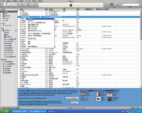142x113 pixels.
Task: Open the 文件(F) File menu
Action: click(3, 1)
